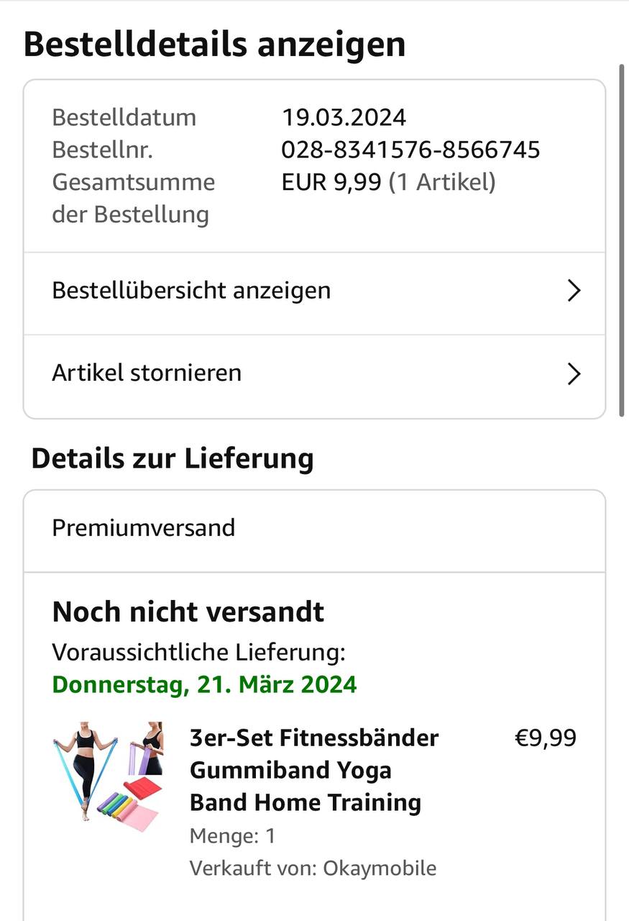Tap the chevron beside Bestellübersicht anzeigen
629x921 pixels.
574,291
